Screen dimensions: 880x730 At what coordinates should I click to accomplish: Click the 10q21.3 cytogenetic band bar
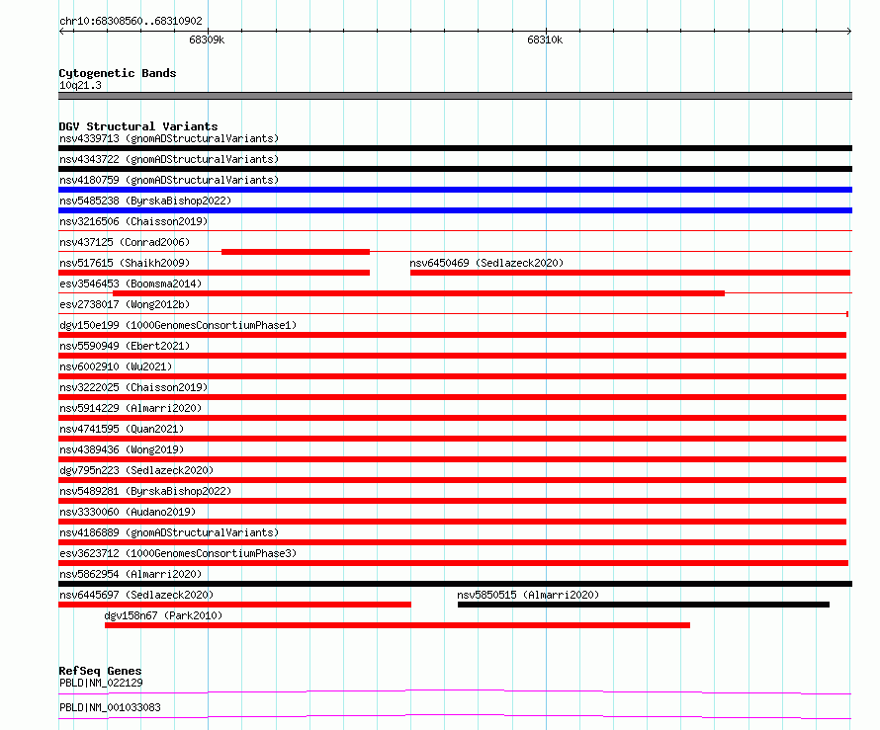[x=455, y=96]
